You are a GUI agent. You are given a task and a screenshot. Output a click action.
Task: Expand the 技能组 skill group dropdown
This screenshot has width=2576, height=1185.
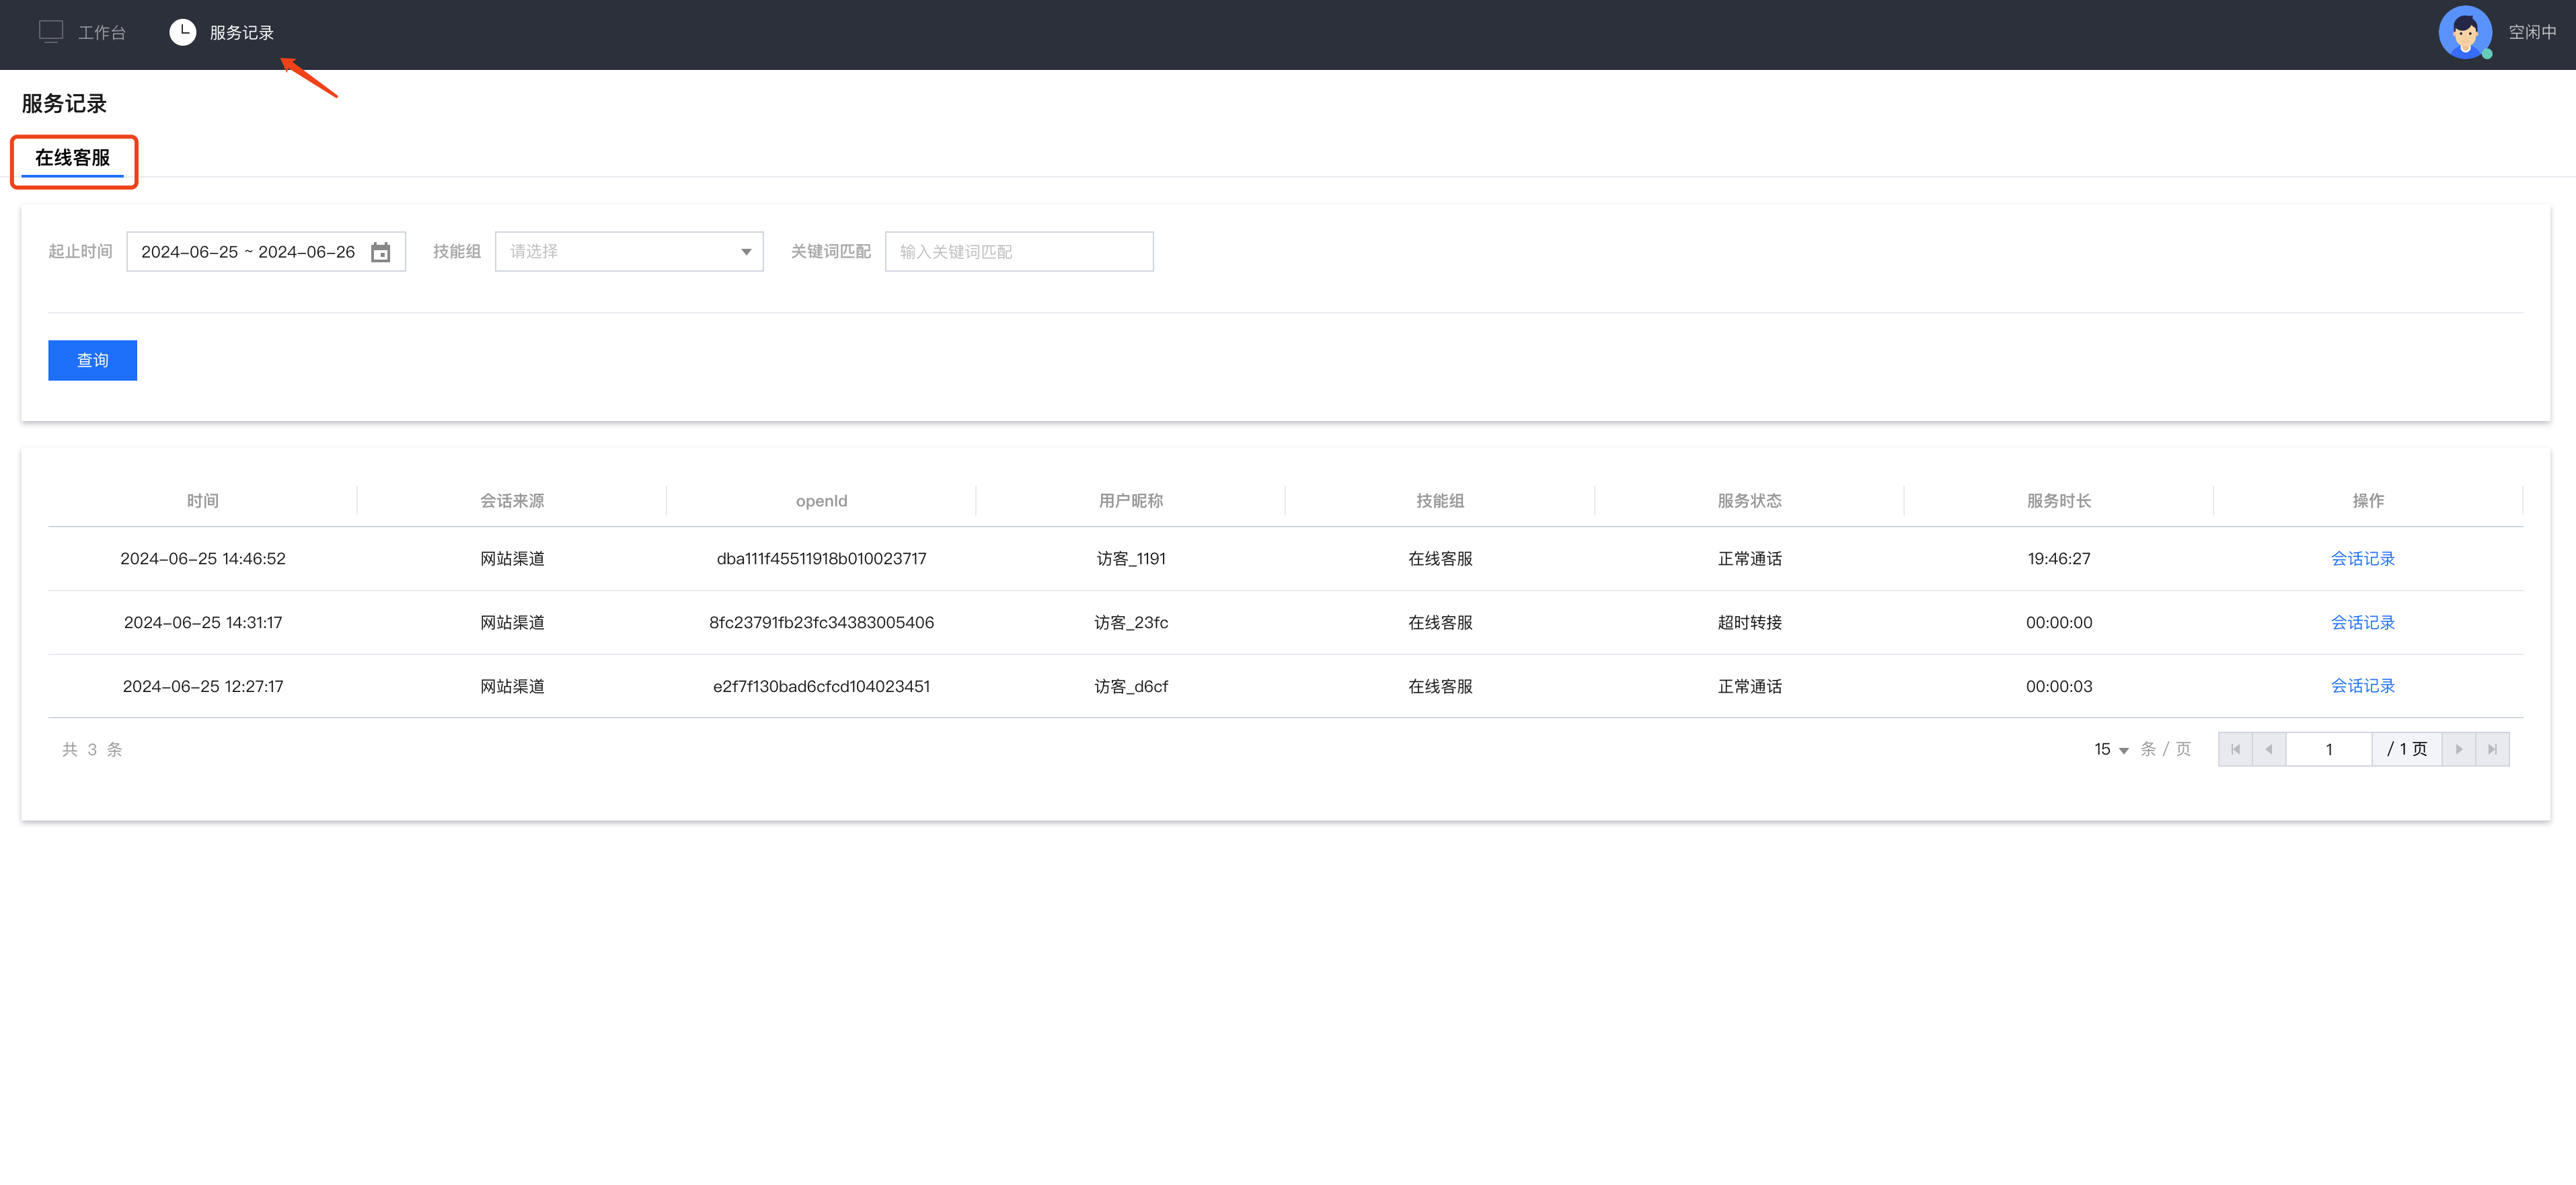(x=629, y=252)
